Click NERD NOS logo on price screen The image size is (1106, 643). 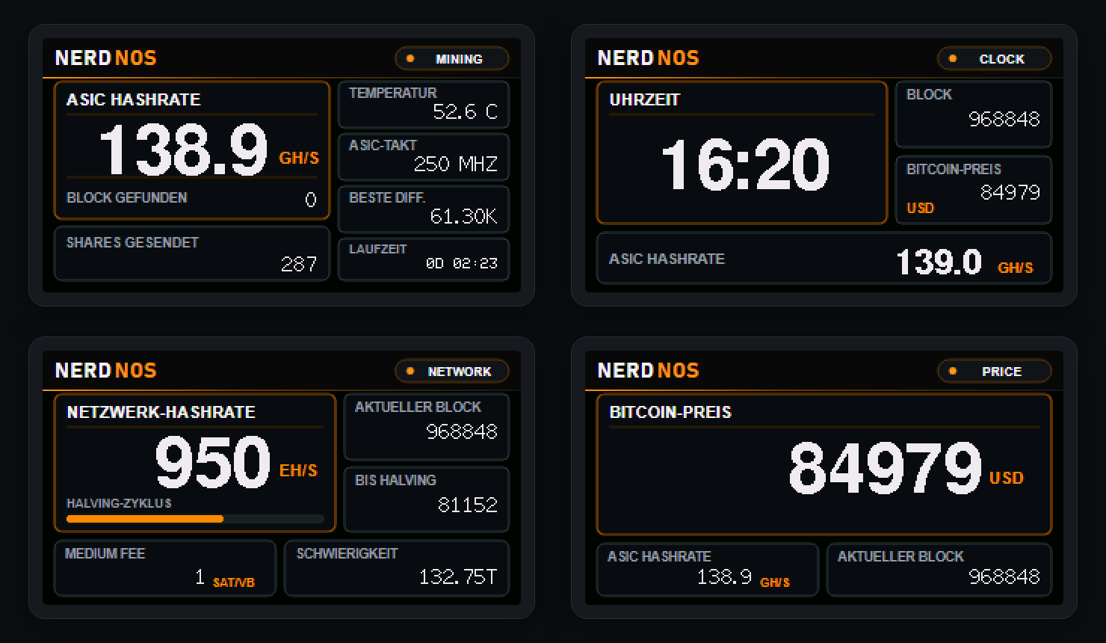tap(649, 371)
